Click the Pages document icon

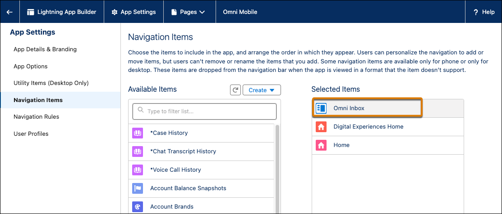point(174,12)
